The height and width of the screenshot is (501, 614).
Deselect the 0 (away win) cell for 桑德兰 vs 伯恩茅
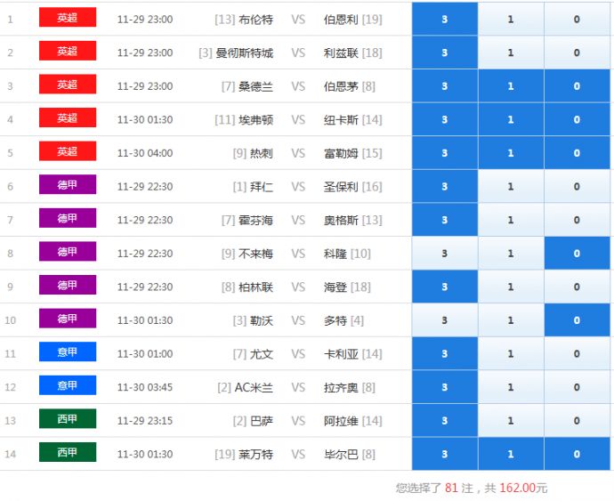(x=577, y=86)
